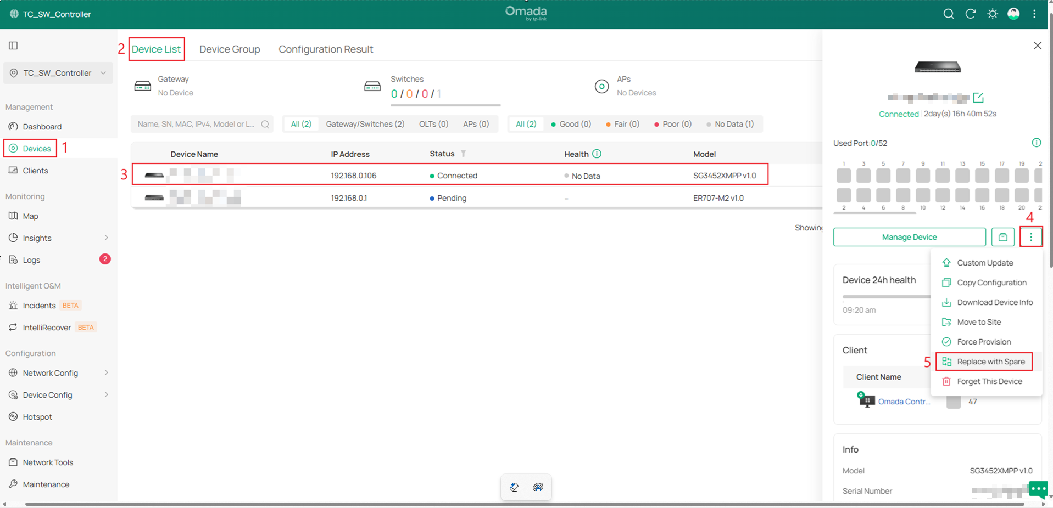Choose Custom Update from menu

(x=987, y=263)
